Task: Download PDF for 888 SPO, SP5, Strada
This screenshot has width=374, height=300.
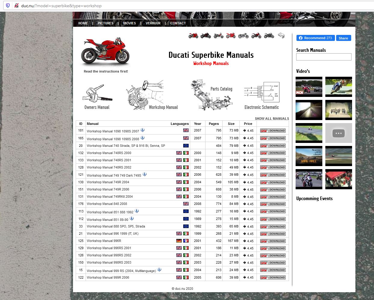Action: (273, 227)
